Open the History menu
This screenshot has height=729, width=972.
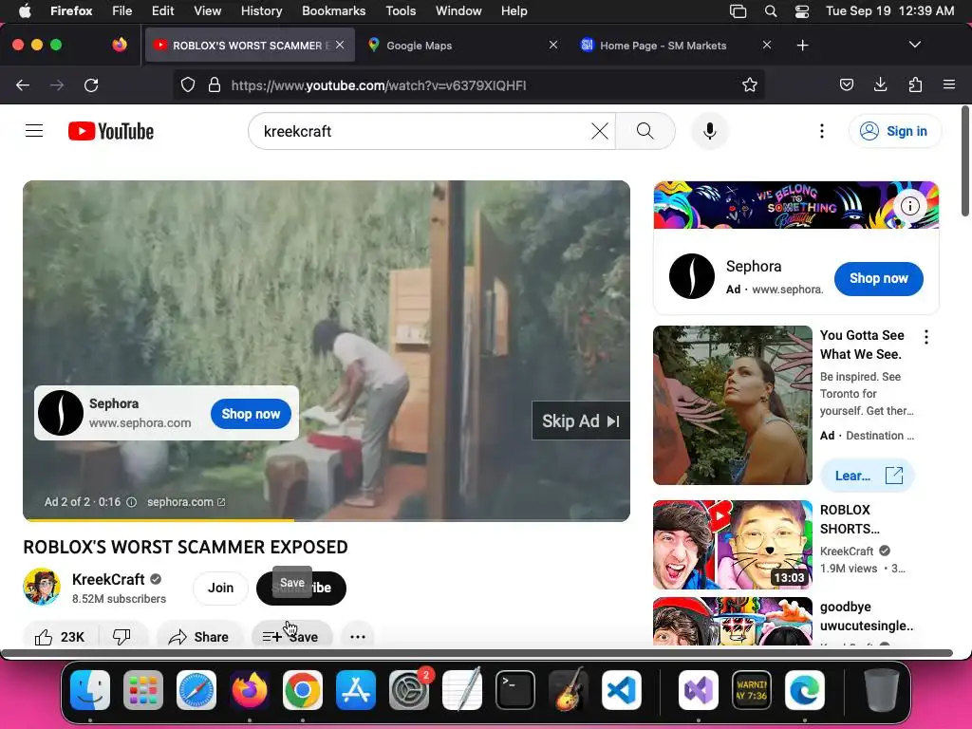click(261, 10)
